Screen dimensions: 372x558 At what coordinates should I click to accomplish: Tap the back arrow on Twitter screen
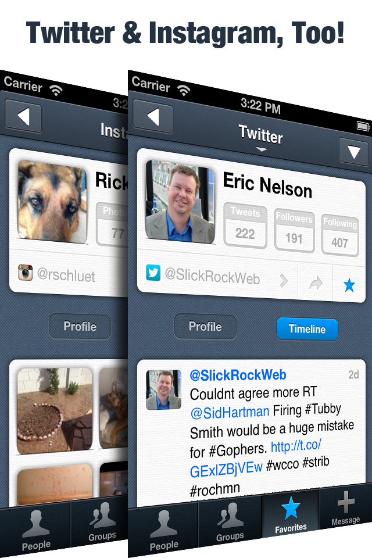(153, 117)
